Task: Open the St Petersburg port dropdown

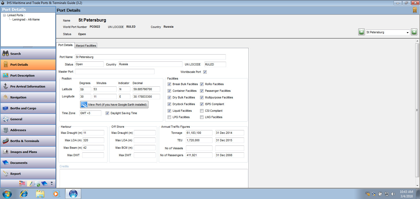Action: tap(407, 32)
